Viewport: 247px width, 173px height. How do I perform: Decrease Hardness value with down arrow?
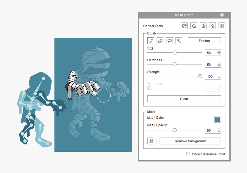point(219,66)
